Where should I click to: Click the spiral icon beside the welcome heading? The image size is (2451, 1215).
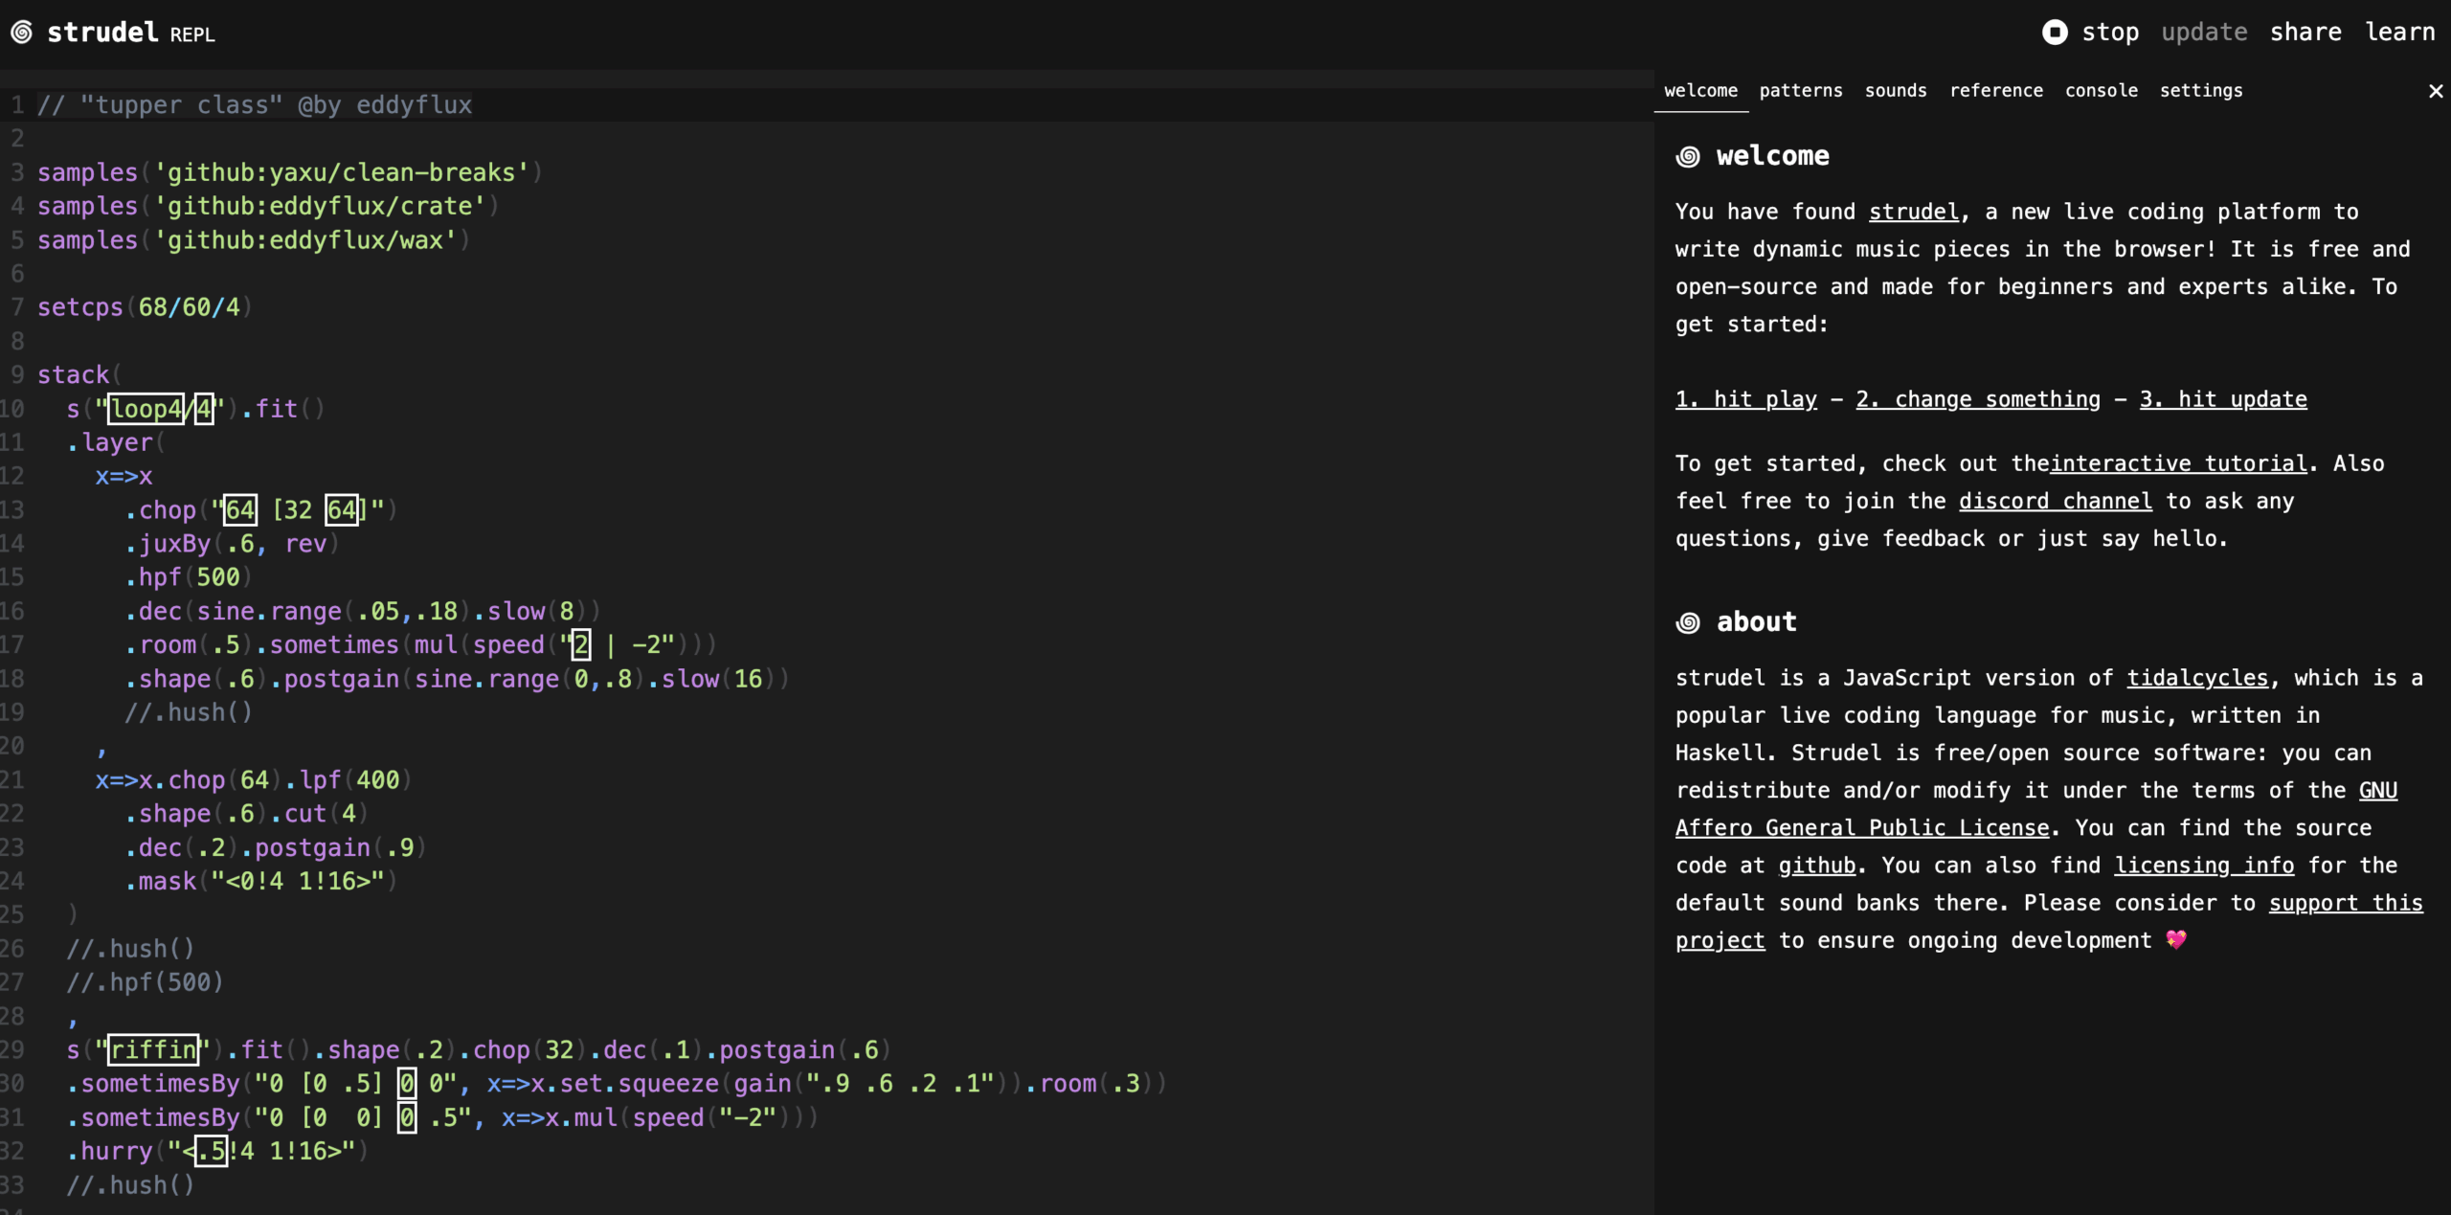[1688, 156]
